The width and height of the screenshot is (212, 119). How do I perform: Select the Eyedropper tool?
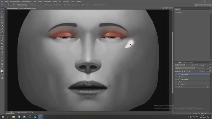tap(2, 26)
